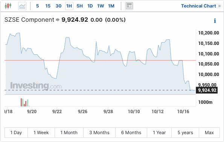Select the 1W interval

coord(101,6)
